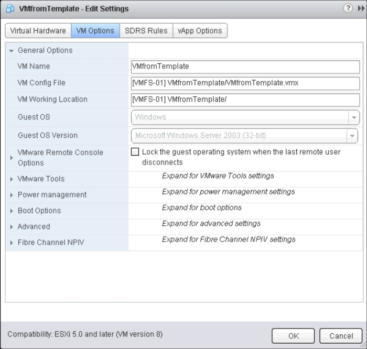Expand VMware Remote Console Options
The image size is (367, 349).
(x=12, y=158)
